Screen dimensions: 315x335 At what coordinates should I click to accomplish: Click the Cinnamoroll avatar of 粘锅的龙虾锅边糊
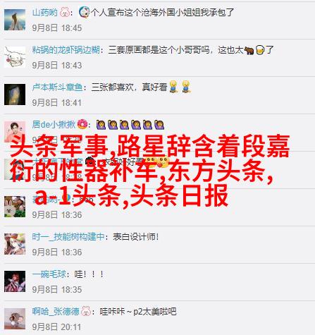tap(15, 57)
